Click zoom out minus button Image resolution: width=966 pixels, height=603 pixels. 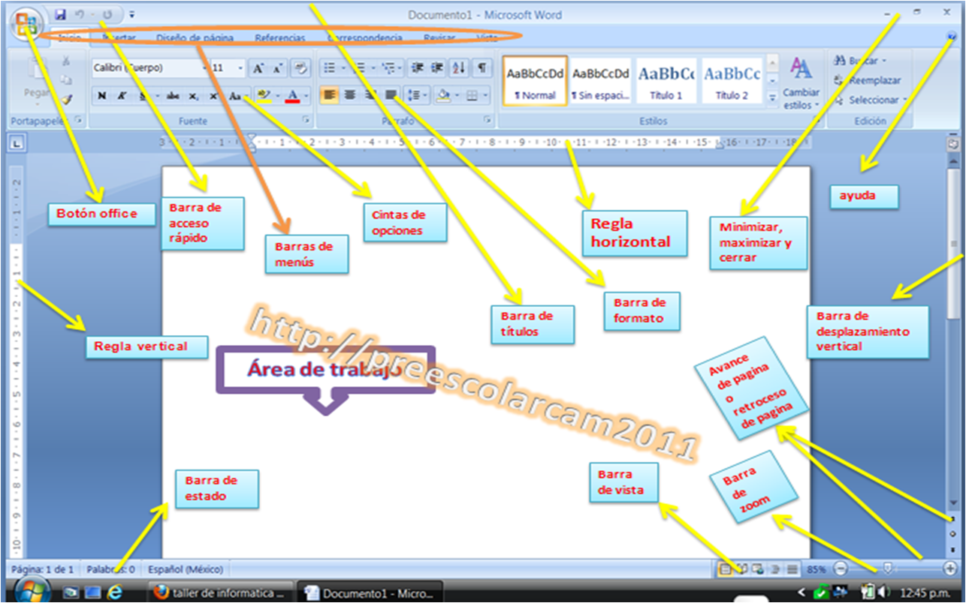[x=841, y=568]
